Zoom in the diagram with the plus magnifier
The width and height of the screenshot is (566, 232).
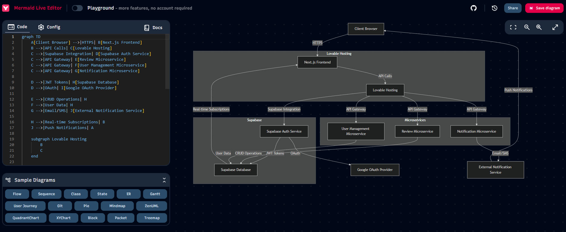[539, 27]
